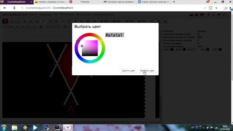Export pattern via the PDF download button
Viewport: 233px width, 131px height.
[x=142, y=21]
